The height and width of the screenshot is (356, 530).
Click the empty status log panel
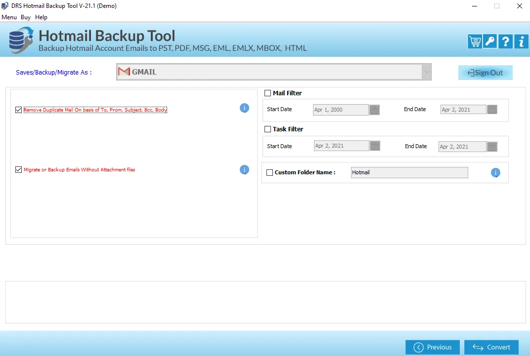click(x=265, y=302)
